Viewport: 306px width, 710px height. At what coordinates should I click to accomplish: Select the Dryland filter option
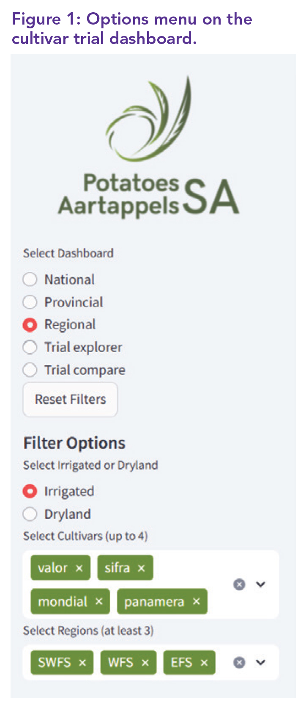pyautogui.click(x=30, y=514)
